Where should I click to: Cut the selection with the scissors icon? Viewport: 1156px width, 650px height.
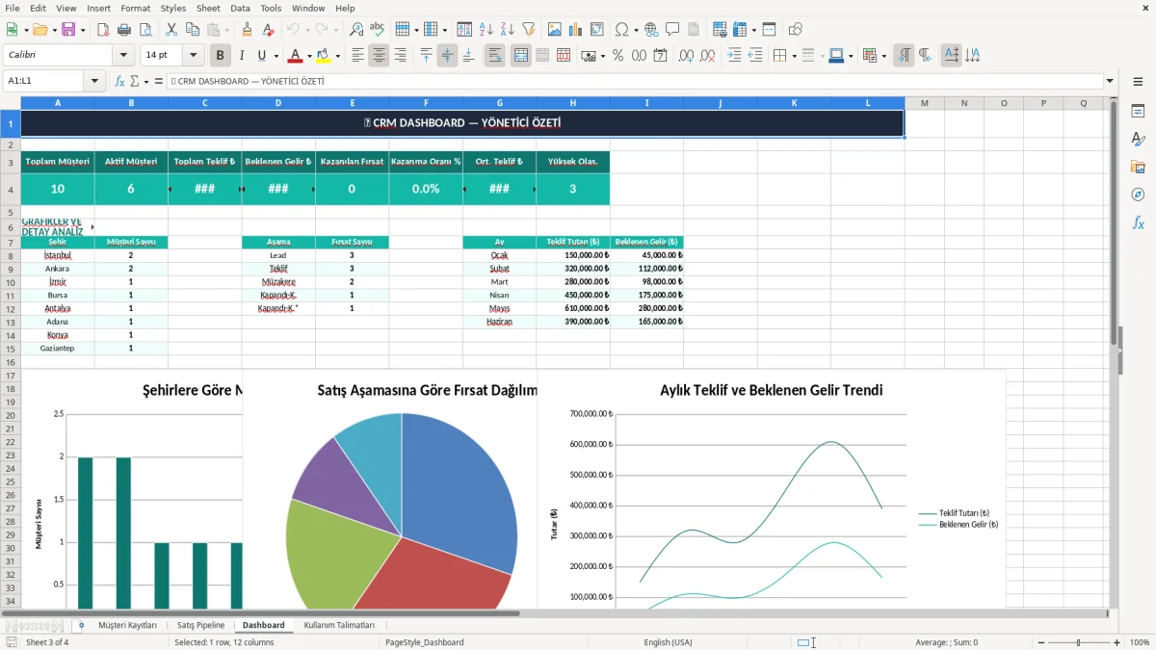[171, 30]
